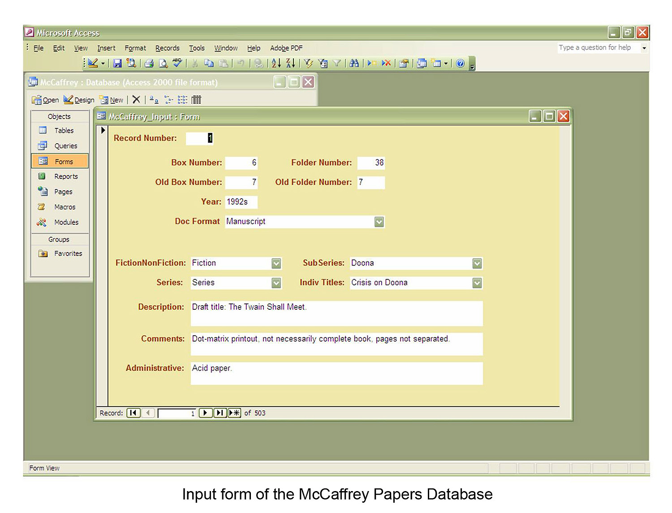Sort records ascending with A-Z icon
Image resolution: width=672 pixels, height=513 pixels.
click(x=276, y=64)
